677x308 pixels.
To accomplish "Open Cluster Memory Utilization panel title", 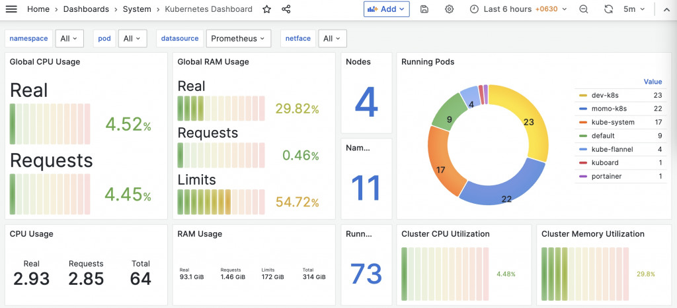I will point(593,234).
